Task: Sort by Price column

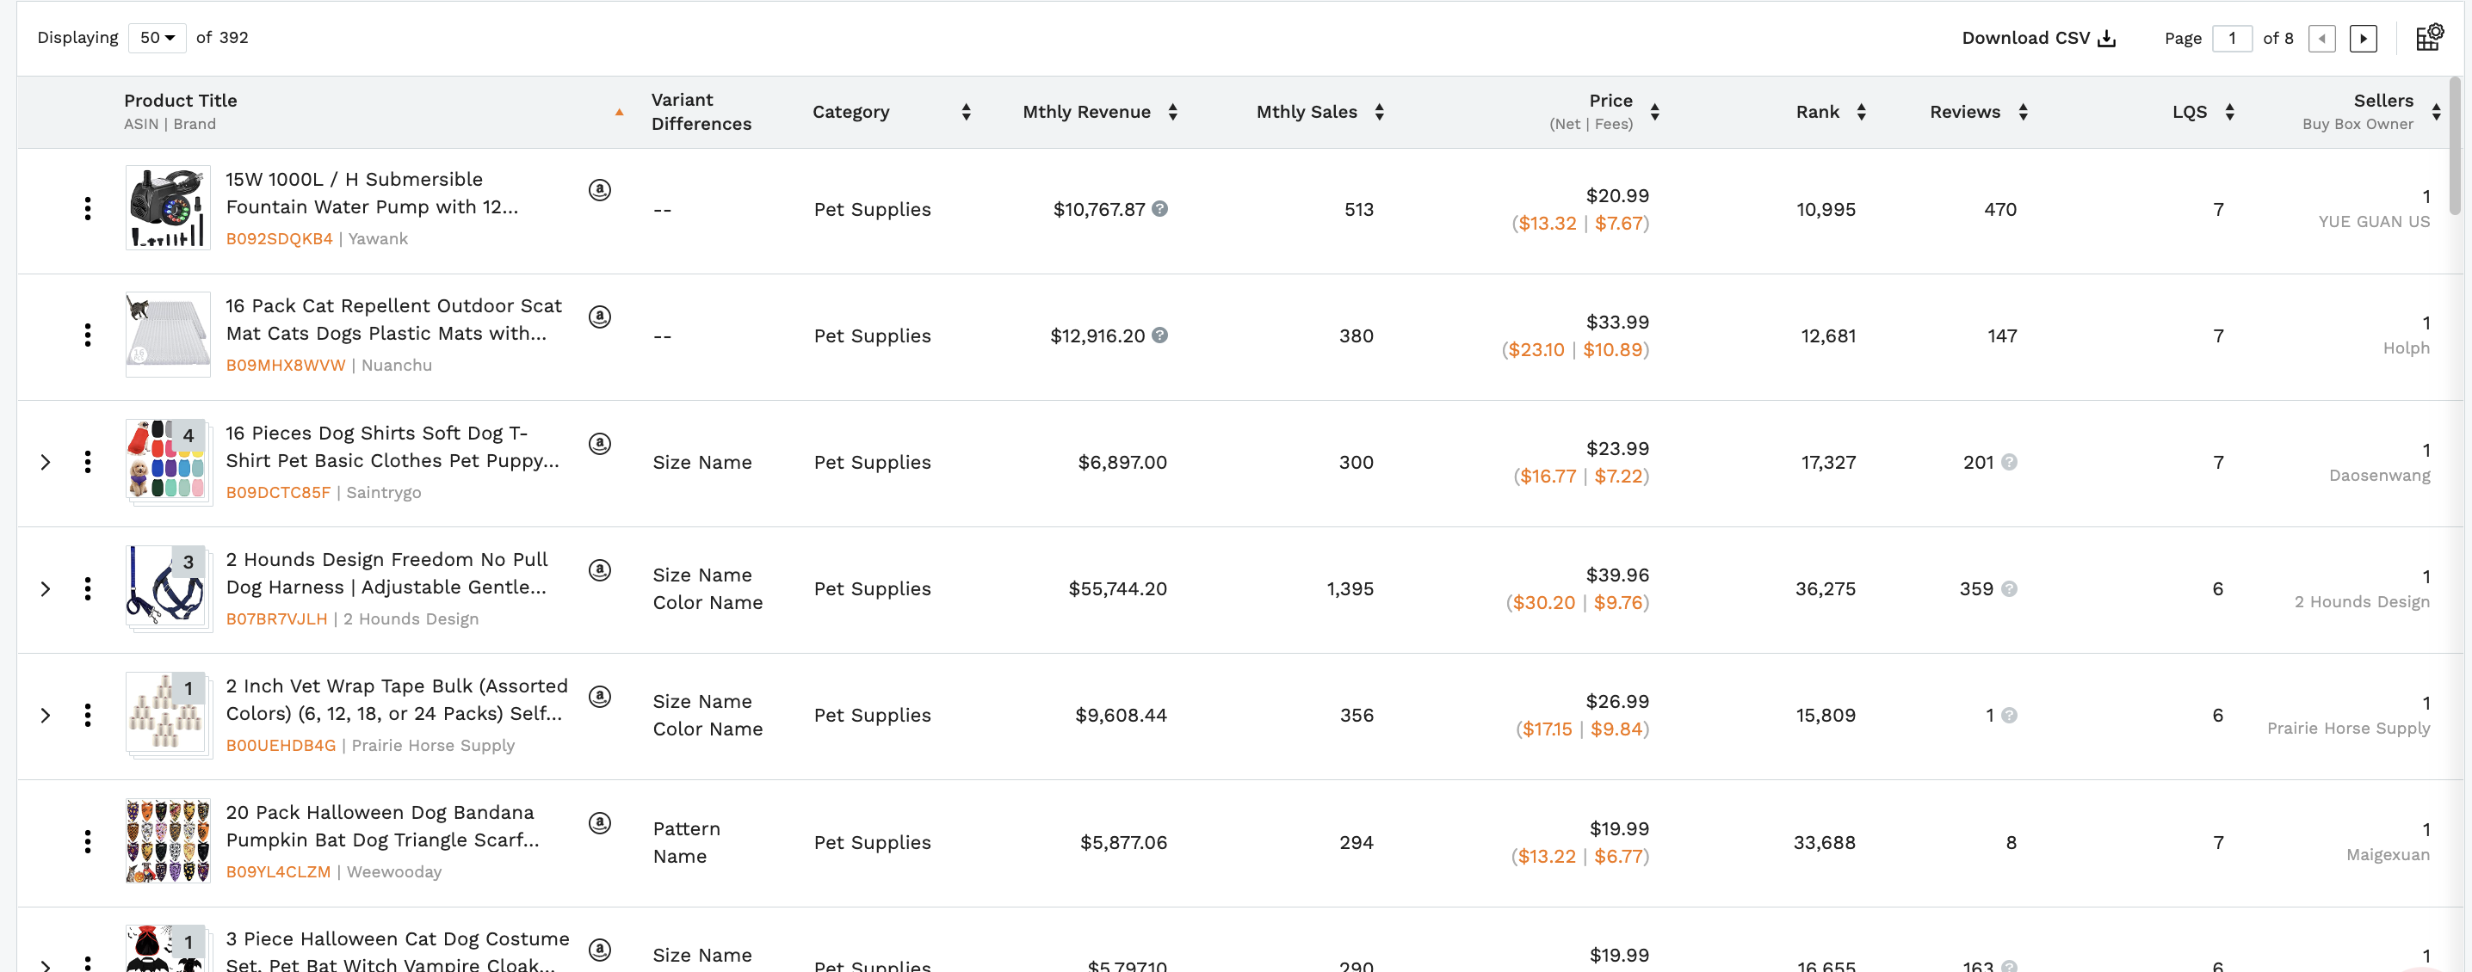Action: [x=1654, y=112]
